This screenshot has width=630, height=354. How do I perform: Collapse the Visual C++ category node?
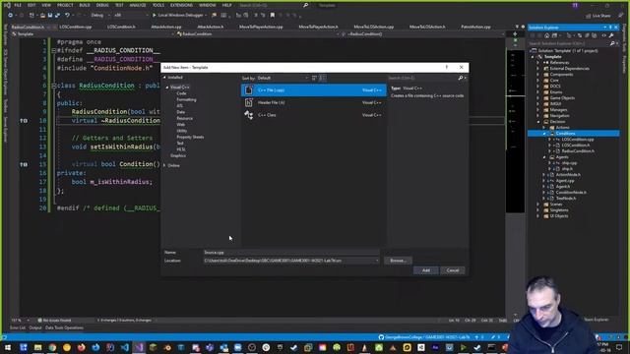[x=167, y=88]
